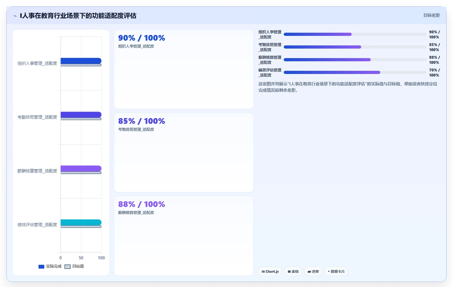The image size is (453, 287).
Task: Click the 数据卡片 tag chip
Action: tap(336, 271)
